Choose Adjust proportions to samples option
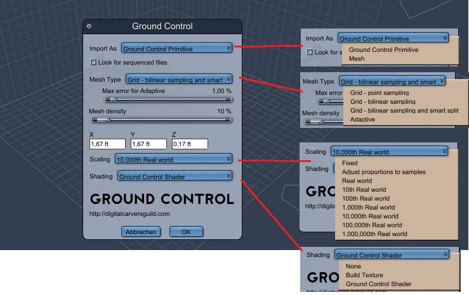This screenshot has height=295, width=469. [x=384, y=172]
